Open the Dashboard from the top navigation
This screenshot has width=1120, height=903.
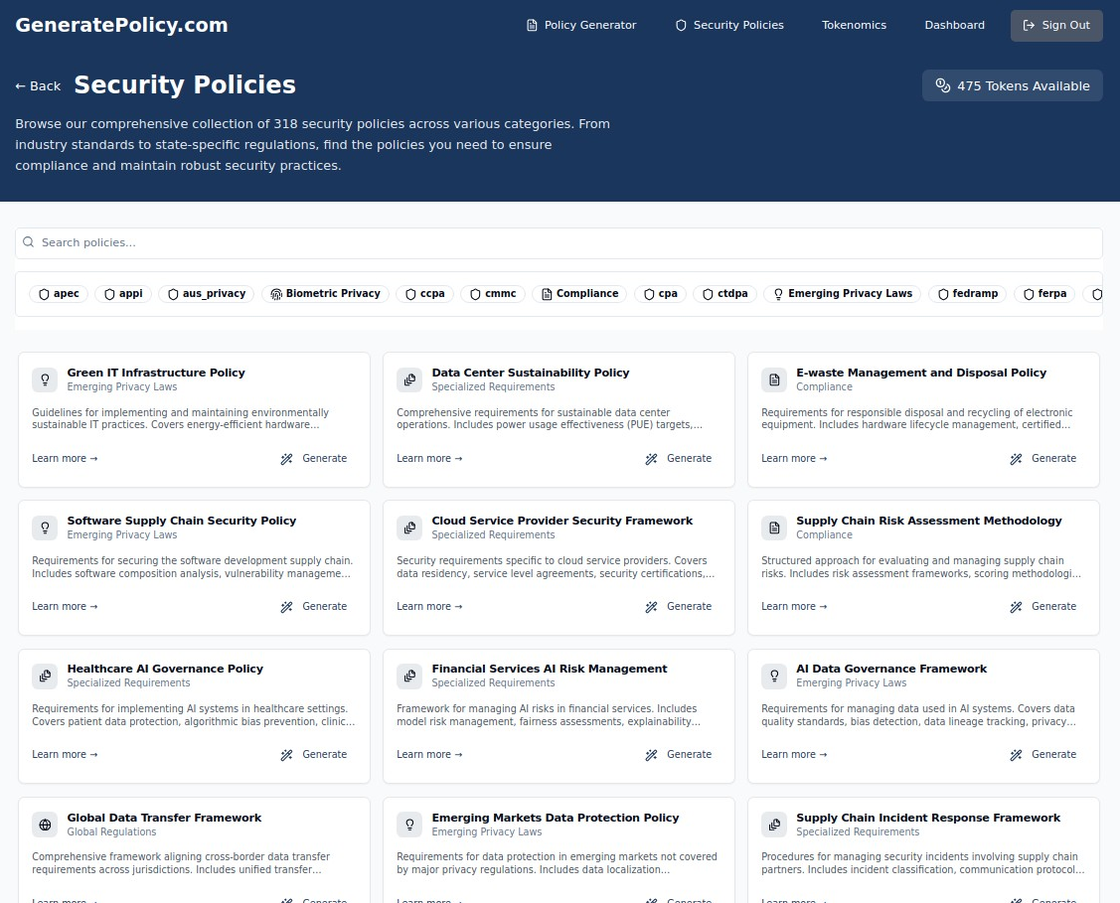[954, 26]
